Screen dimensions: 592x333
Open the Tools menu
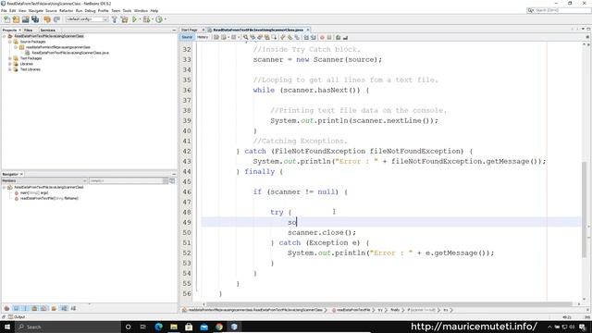[127, 11]
